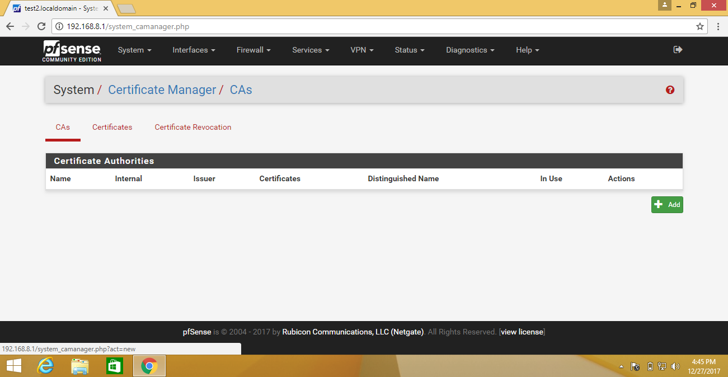Reload the page with the refresh icon
The width and height of the screenshot is (728, 377).
tap(41, 26)
